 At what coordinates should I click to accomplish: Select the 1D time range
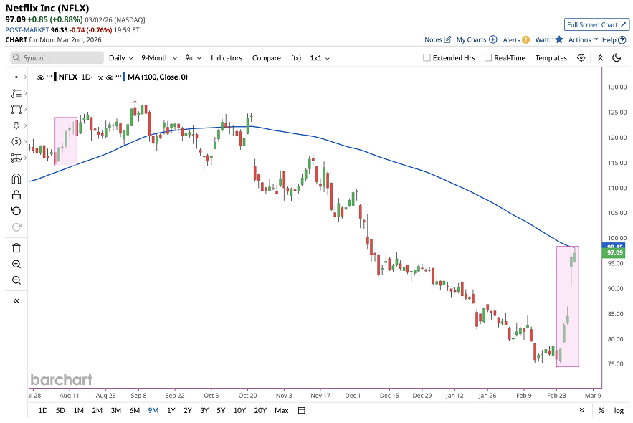click(x=43, y=411)
